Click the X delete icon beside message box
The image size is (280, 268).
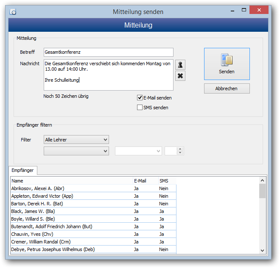(x=180, y=76)
